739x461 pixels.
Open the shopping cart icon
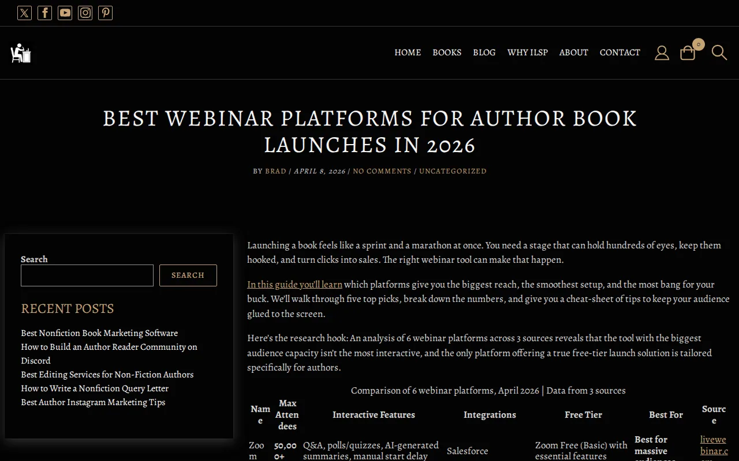click(688, 53)
